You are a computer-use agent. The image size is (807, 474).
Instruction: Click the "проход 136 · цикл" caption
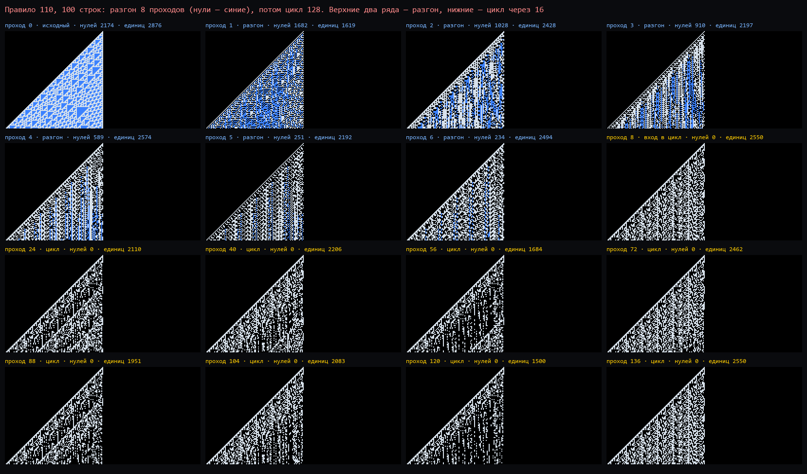click(676, 361)
